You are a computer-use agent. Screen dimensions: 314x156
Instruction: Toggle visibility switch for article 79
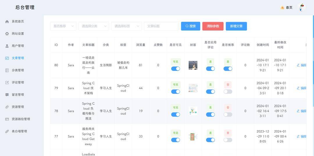(175, 92)
